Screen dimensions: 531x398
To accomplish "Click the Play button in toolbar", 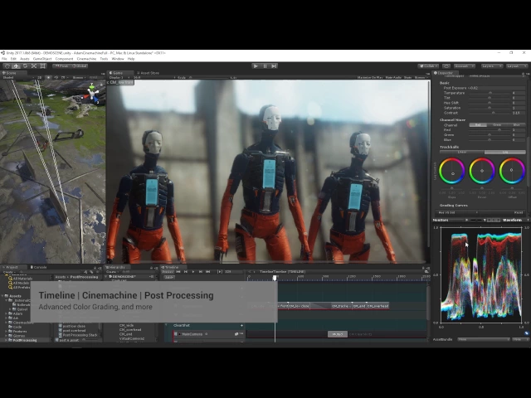I will coord(256,66).
